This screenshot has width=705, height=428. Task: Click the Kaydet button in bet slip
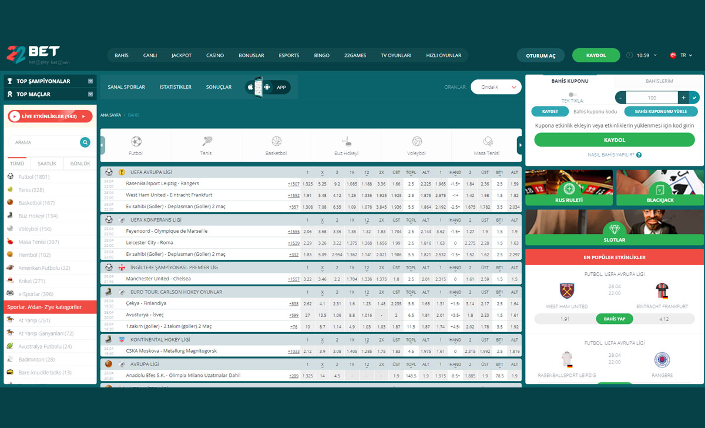point(550,111)
